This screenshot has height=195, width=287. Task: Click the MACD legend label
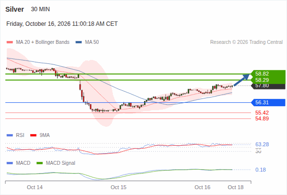coord(23,163)
